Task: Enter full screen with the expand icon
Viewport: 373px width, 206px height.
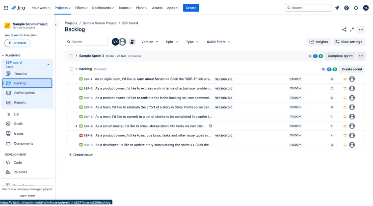Action: coord(352,29)
